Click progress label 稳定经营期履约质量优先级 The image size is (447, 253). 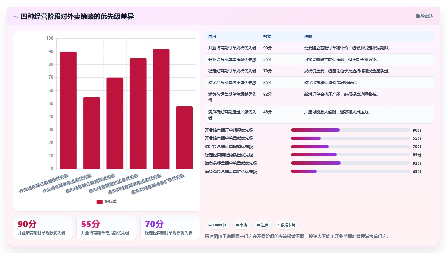[229, 155]
